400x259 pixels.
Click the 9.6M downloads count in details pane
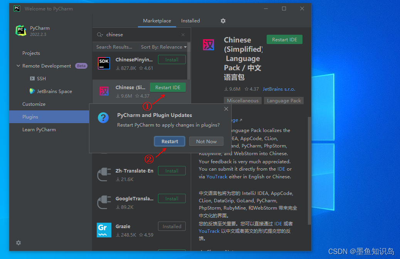(x=232, y=89)
